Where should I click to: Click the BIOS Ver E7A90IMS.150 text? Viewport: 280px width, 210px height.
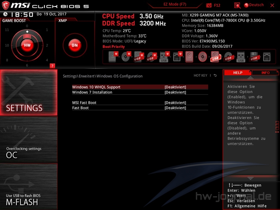[x=203, y=41]
